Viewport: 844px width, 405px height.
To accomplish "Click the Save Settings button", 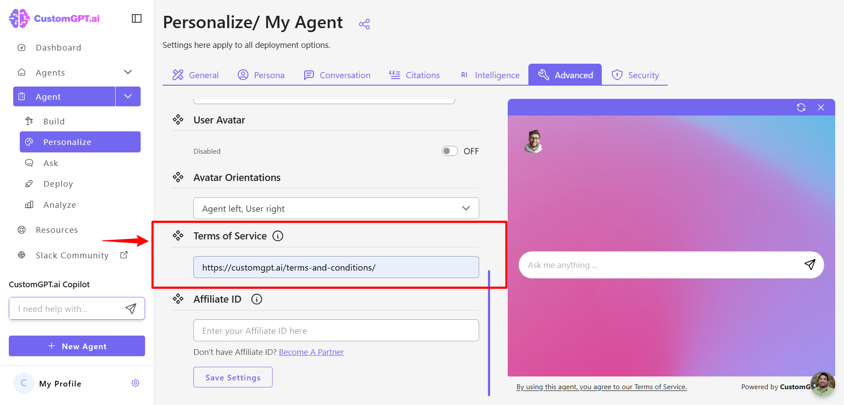I will pyautogui.click(x=233, y=377).
